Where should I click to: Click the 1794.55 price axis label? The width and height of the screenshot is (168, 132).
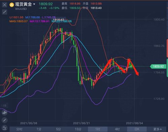[159, 72]
